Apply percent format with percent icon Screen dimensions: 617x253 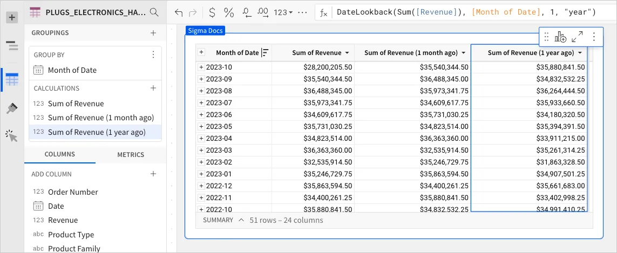(229, 12)
